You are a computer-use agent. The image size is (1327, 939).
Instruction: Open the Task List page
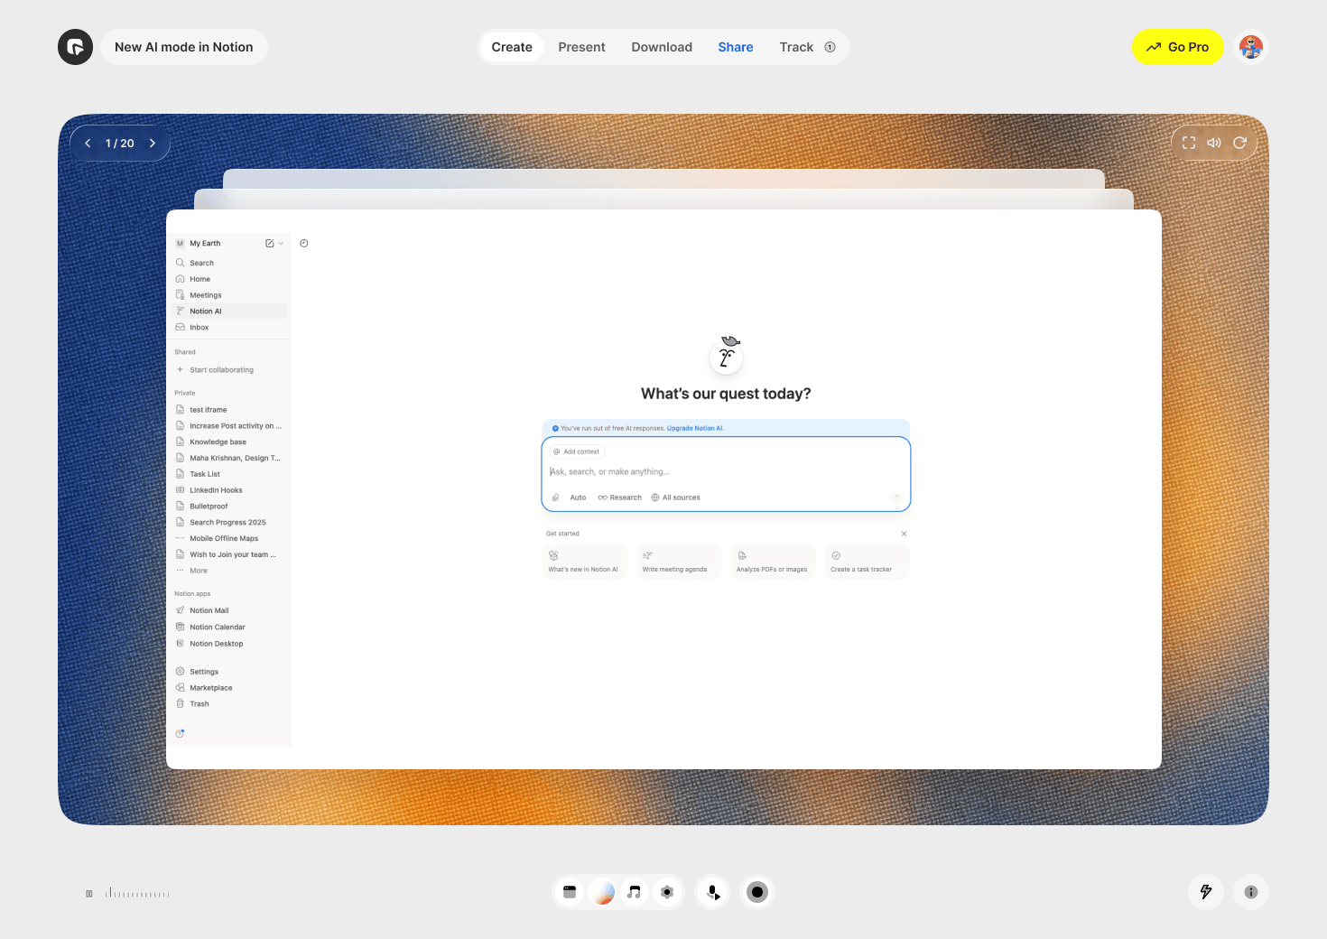point(229,474)
